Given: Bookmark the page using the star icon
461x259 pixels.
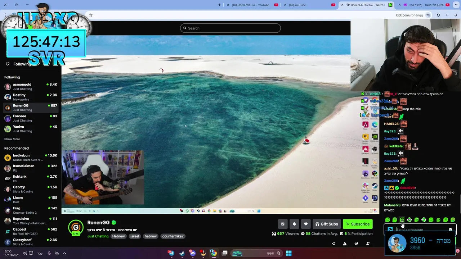Looking at the screenshot, I should pyautogui.click(x=91, y=15).
